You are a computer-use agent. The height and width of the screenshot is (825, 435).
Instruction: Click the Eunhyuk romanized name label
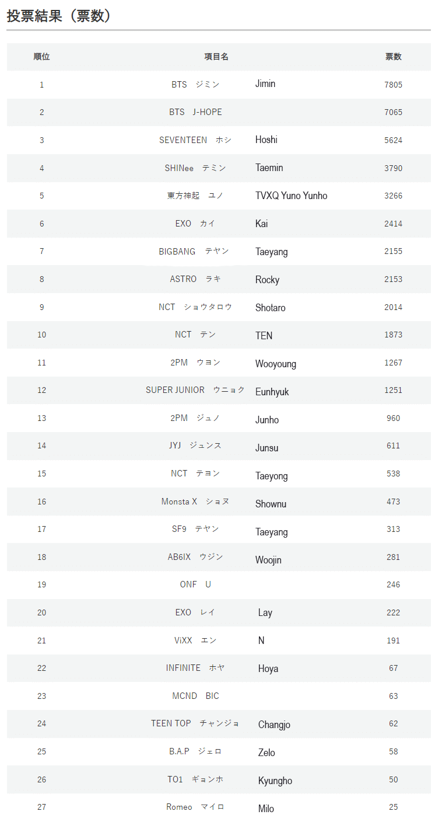(x=272, y=392)
